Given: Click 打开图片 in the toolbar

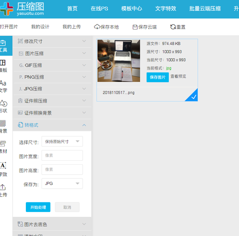Looking at the screenshot, I should click(9, 27).
